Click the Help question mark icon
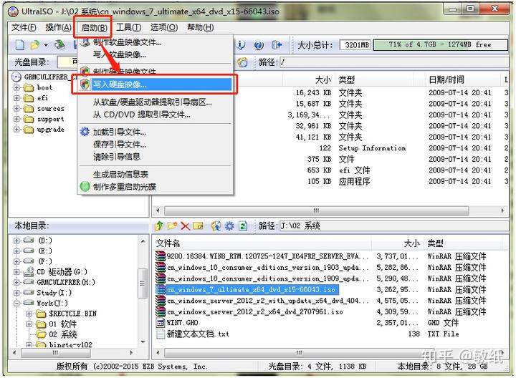 (x=259, y=45)
